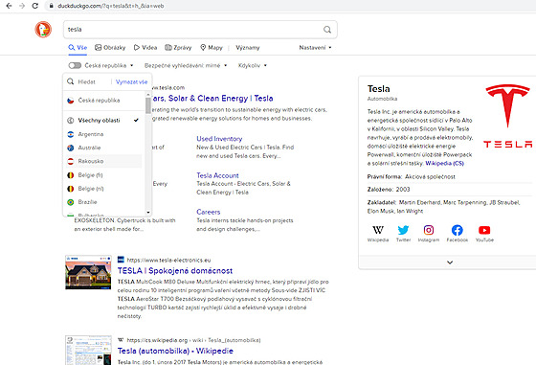Image resolution: width=536 pixels, height=365 pixels.
Task: Open Electric Cars, Solar & Clean Energy result
Action: point(212,98)
